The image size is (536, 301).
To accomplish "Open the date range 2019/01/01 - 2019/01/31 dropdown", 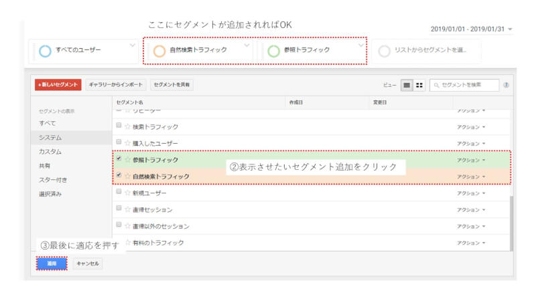I will point(472,29).
